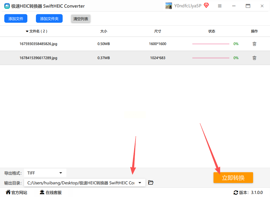
Task: Click the browse output folder icon
Action: click(x=151, y=183)
